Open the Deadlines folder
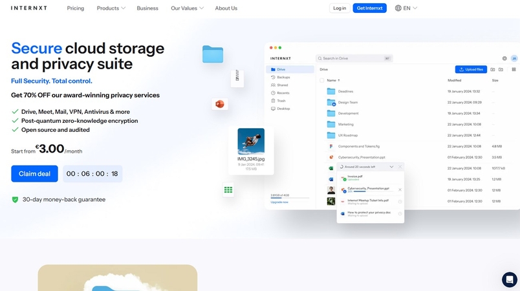520x291 pixels. pyautogui.click(x=345, y=91)
